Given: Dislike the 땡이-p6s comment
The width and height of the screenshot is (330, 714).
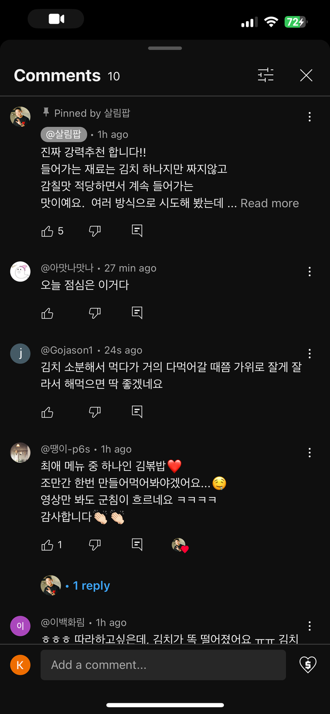Looking at the screenshot, I should pos(95,545).
